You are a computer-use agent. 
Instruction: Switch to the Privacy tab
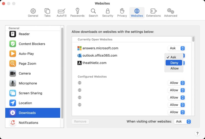[122, 12]
